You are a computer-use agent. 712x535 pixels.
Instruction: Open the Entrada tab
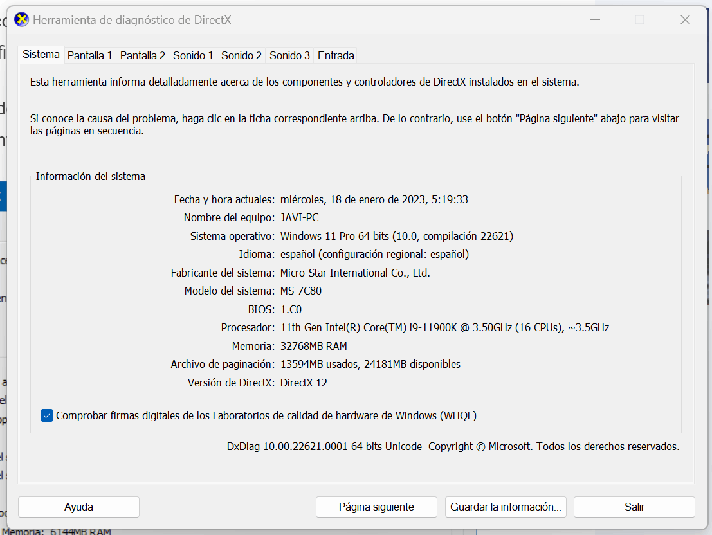click(x=336, y=55)
